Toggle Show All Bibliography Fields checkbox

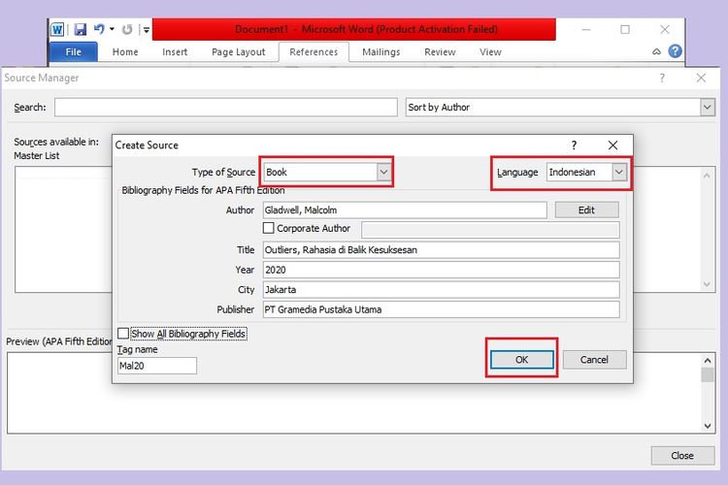pos(123,334)
